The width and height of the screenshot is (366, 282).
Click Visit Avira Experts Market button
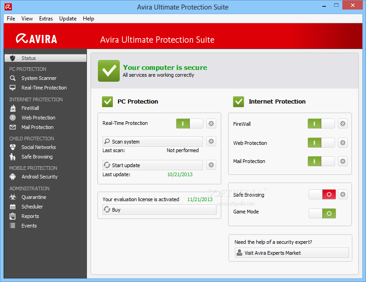[x=292, y=253]
